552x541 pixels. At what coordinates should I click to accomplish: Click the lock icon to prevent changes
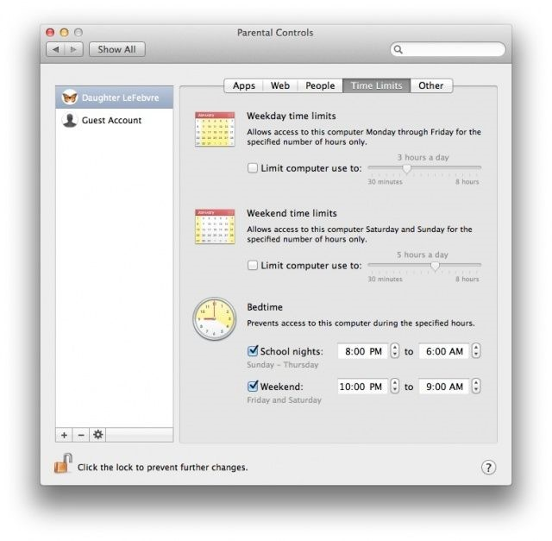61,466
